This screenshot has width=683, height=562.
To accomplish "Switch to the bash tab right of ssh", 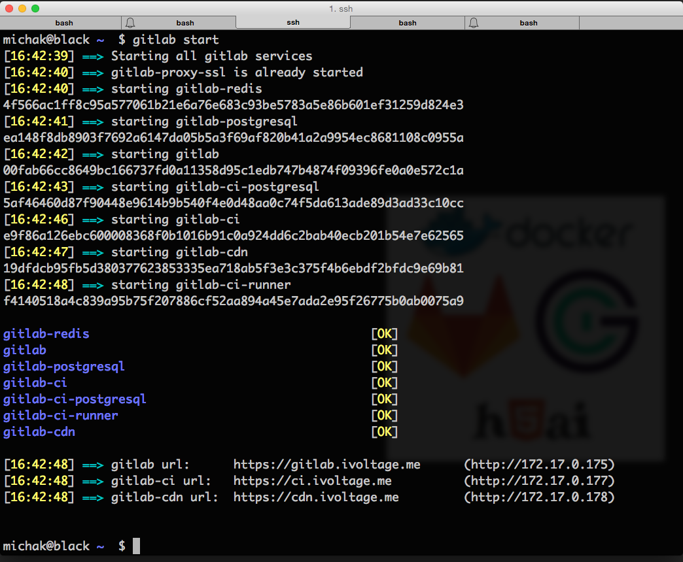I will 408,23.
